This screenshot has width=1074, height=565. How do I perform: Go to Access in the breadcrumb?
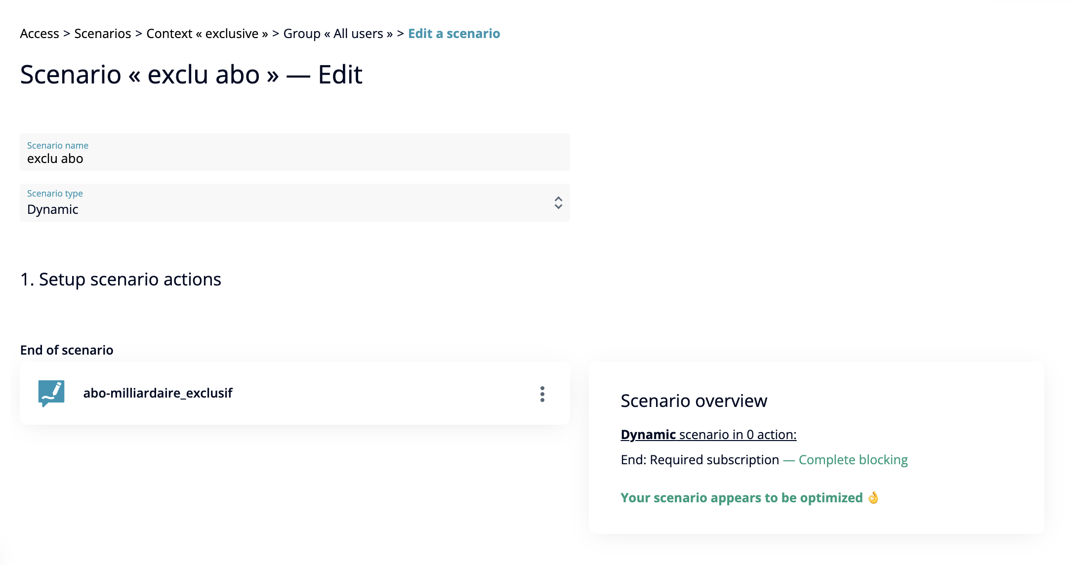tap(40, 34)
